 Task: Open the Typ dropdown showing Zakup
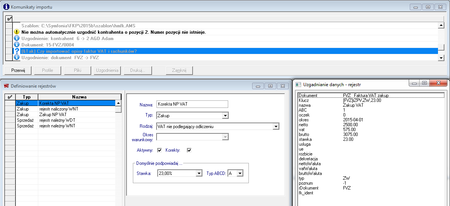tap(226, 115)
